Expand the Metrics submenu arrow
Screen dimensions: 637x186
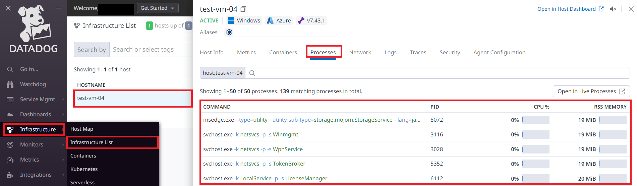coord(63,160)
